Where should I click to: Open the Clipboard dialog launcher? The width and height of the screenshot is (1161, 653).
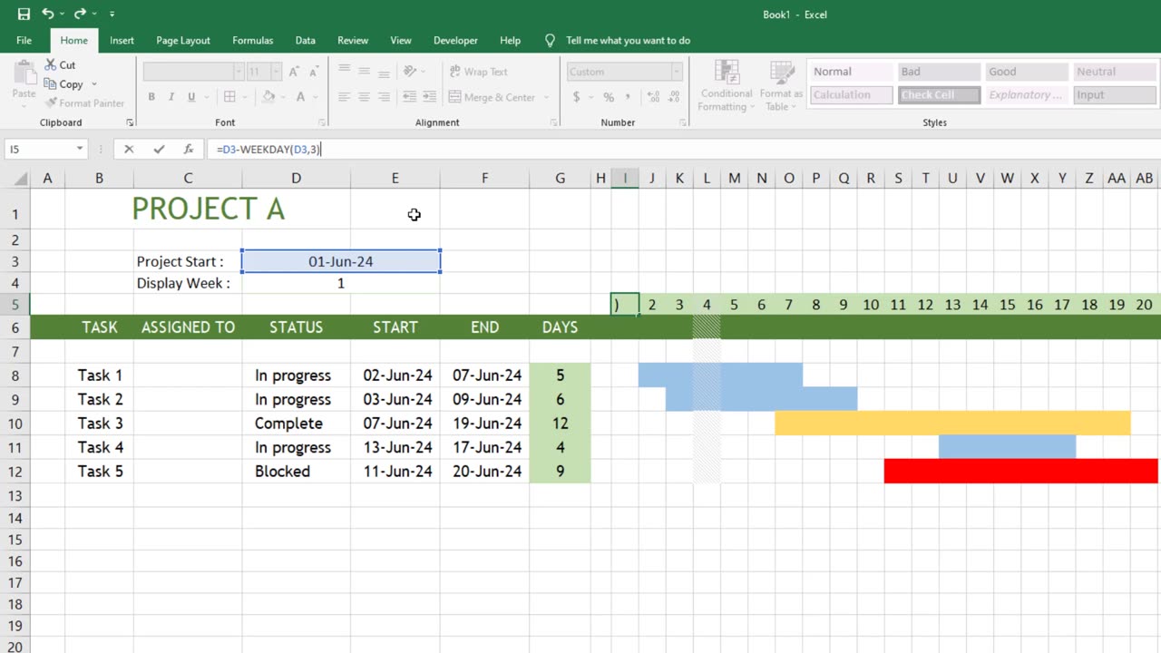[130, 122]
